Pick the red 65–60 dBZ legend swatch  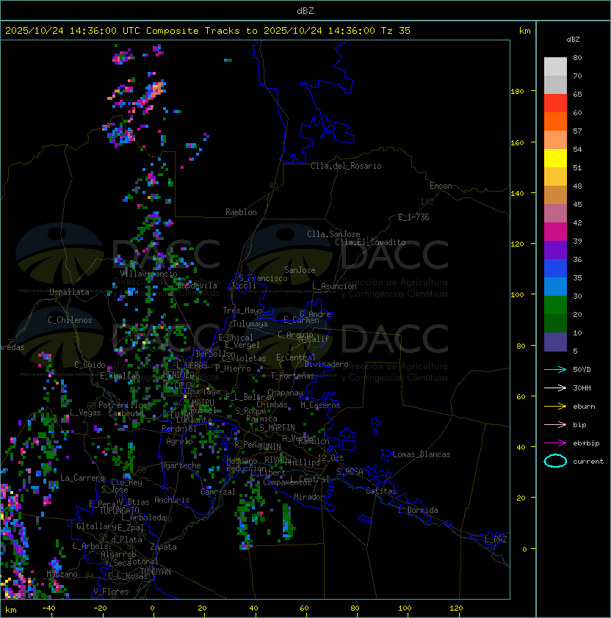coord(555,103)
